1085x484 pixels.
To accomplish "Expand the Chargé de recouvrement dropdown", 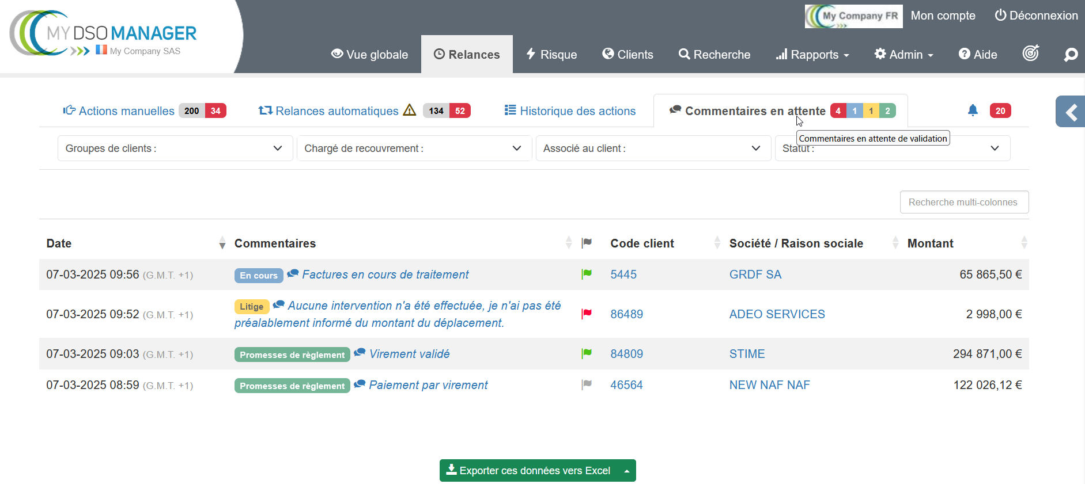I will click(414, 148).
